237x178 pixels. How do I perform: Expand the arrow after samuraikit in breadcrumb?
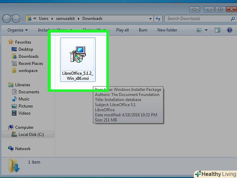[x=78, y=19]
